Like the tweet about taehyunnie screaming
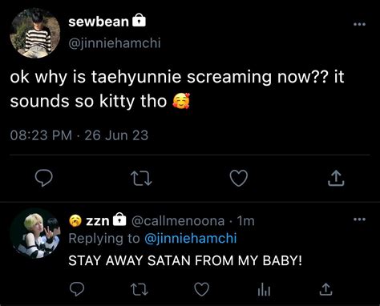The image size is (380, 306). pyautogui.click(x=239, y=179)
